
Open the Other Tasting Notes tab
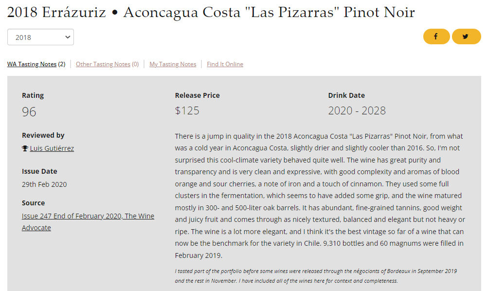[x=103, y=64]
